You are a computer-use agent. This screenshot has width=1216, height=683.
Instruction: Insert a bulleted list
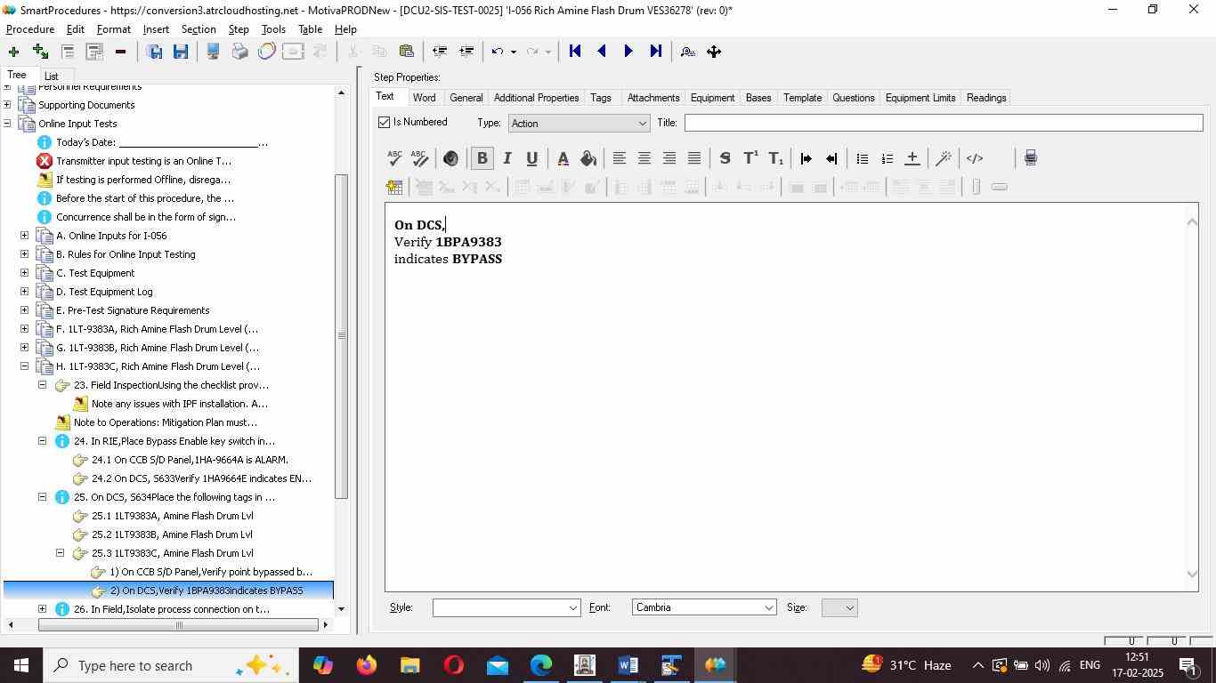coord(862,158)
